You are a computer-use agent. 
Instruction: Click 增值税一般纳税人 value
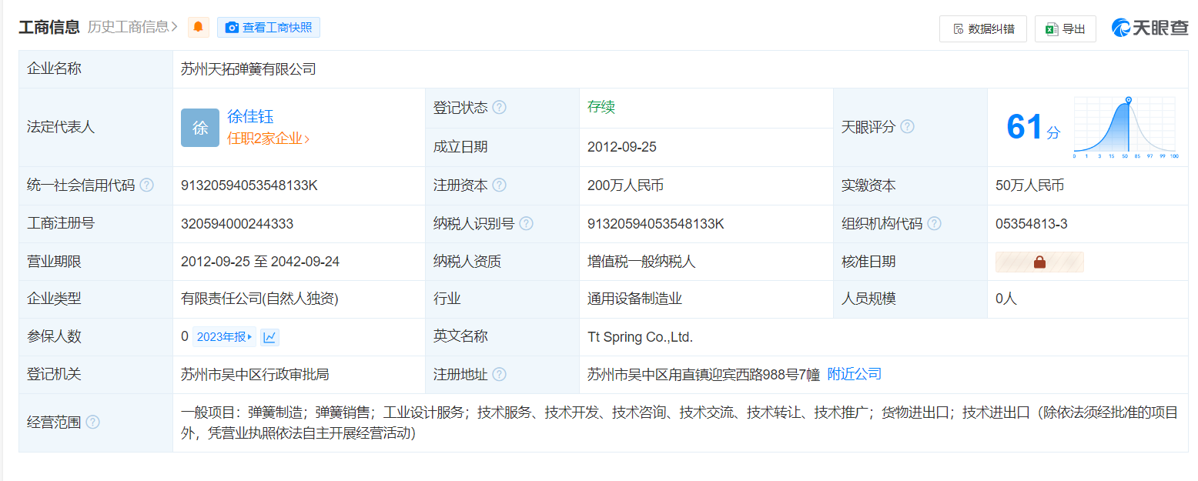641,262
